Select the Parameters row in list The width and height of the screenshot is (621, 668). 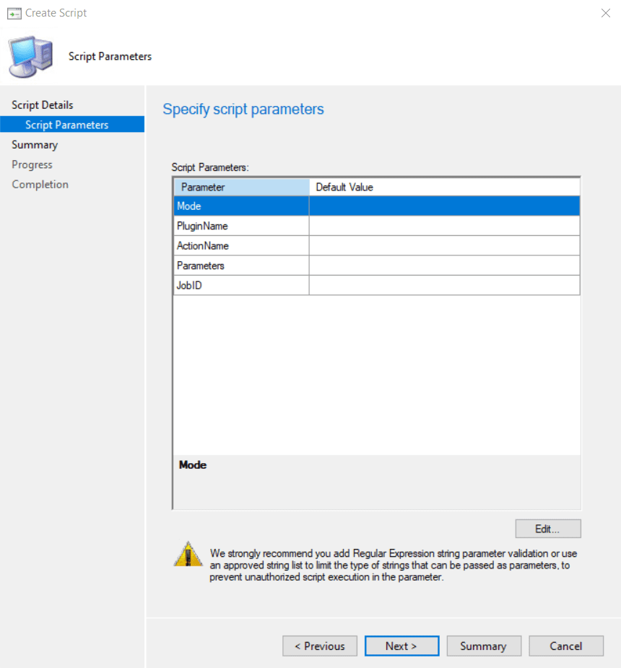click(x=241, y=265)
